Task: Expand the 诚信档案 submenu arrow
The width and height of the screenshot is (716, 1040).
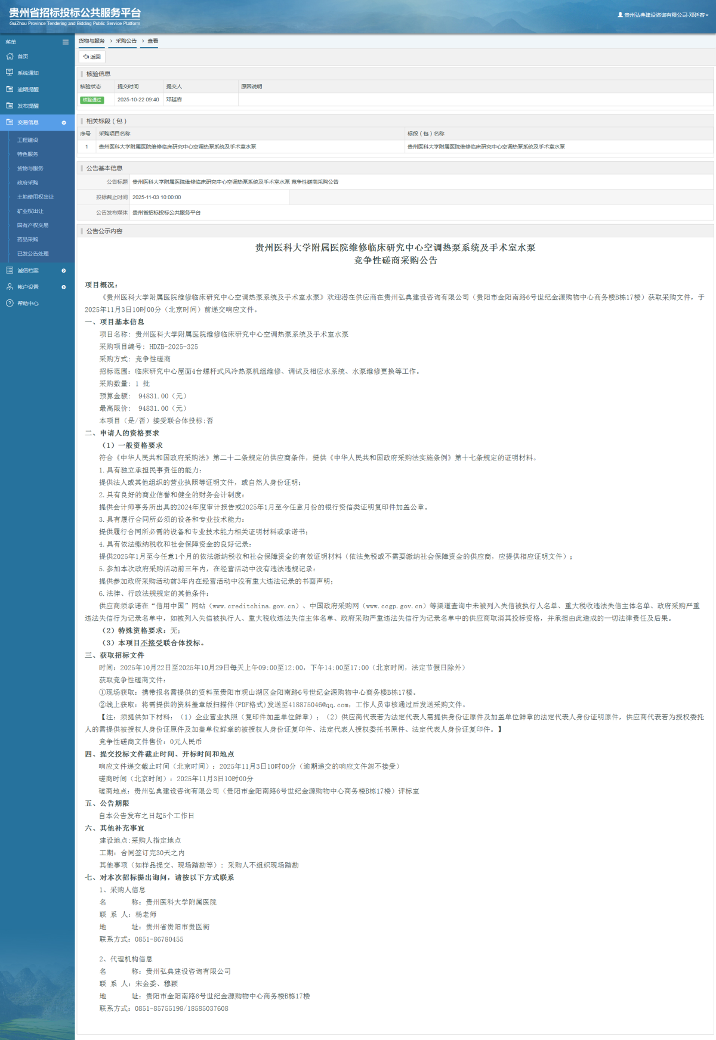Action: point(64,271)
